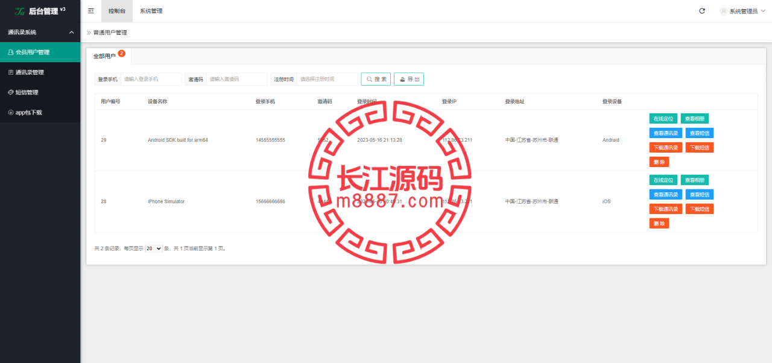
Task: Switch to 系统管理 top tab
Action: pyautogui.click(x=151, y=11)
